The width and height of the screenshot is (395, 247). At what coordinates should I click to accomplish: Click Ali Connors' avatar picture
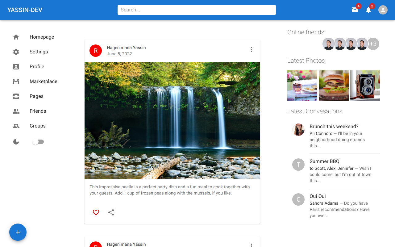[298, 130]
